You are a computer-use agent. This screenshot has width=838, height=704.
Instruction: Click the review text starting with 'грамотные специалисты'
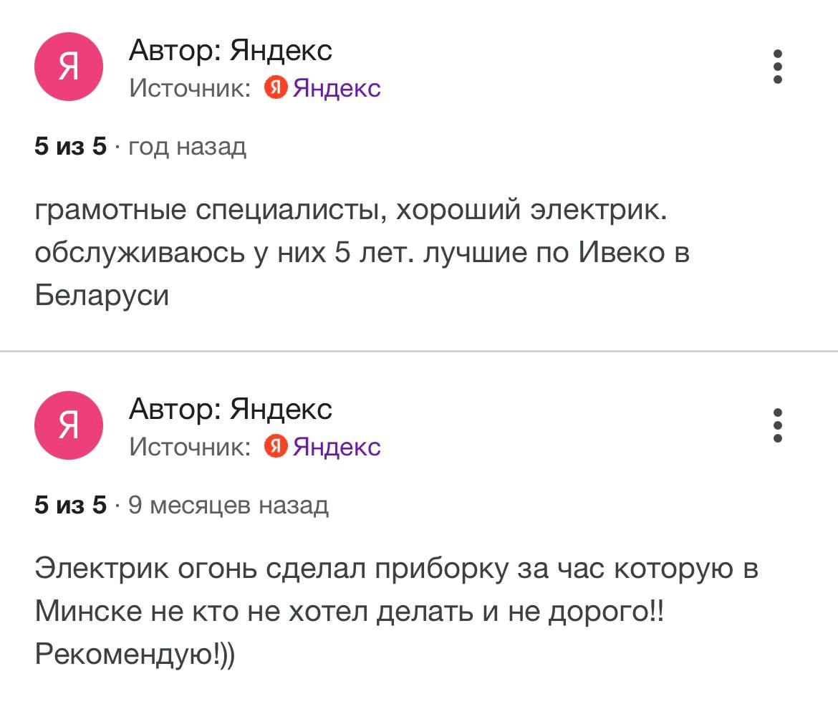(x=351, y=212)
